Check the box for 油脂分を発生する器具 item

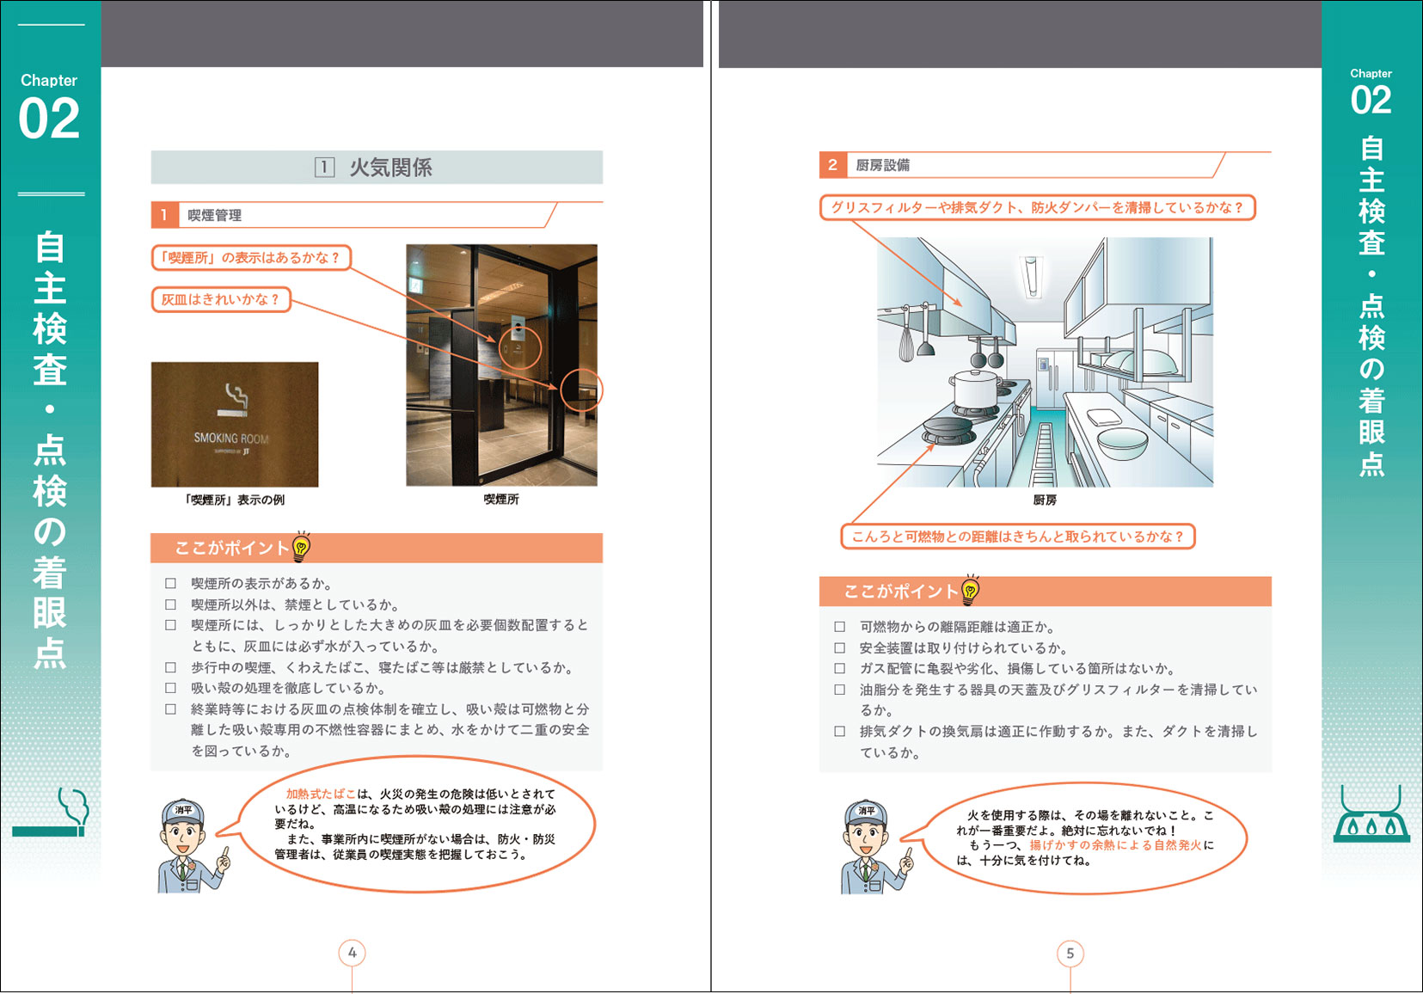[x=839, y=690]
